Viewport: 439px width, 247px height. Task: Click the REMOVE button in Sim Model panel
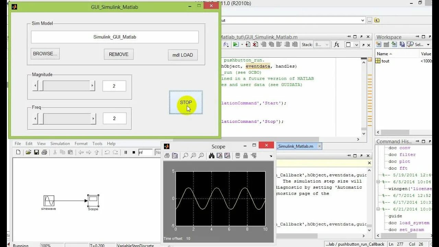[x=119, y=54]
